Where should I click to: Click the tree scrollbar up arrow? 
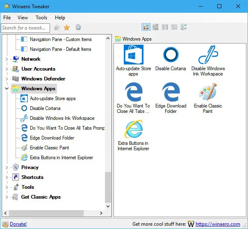108,38
